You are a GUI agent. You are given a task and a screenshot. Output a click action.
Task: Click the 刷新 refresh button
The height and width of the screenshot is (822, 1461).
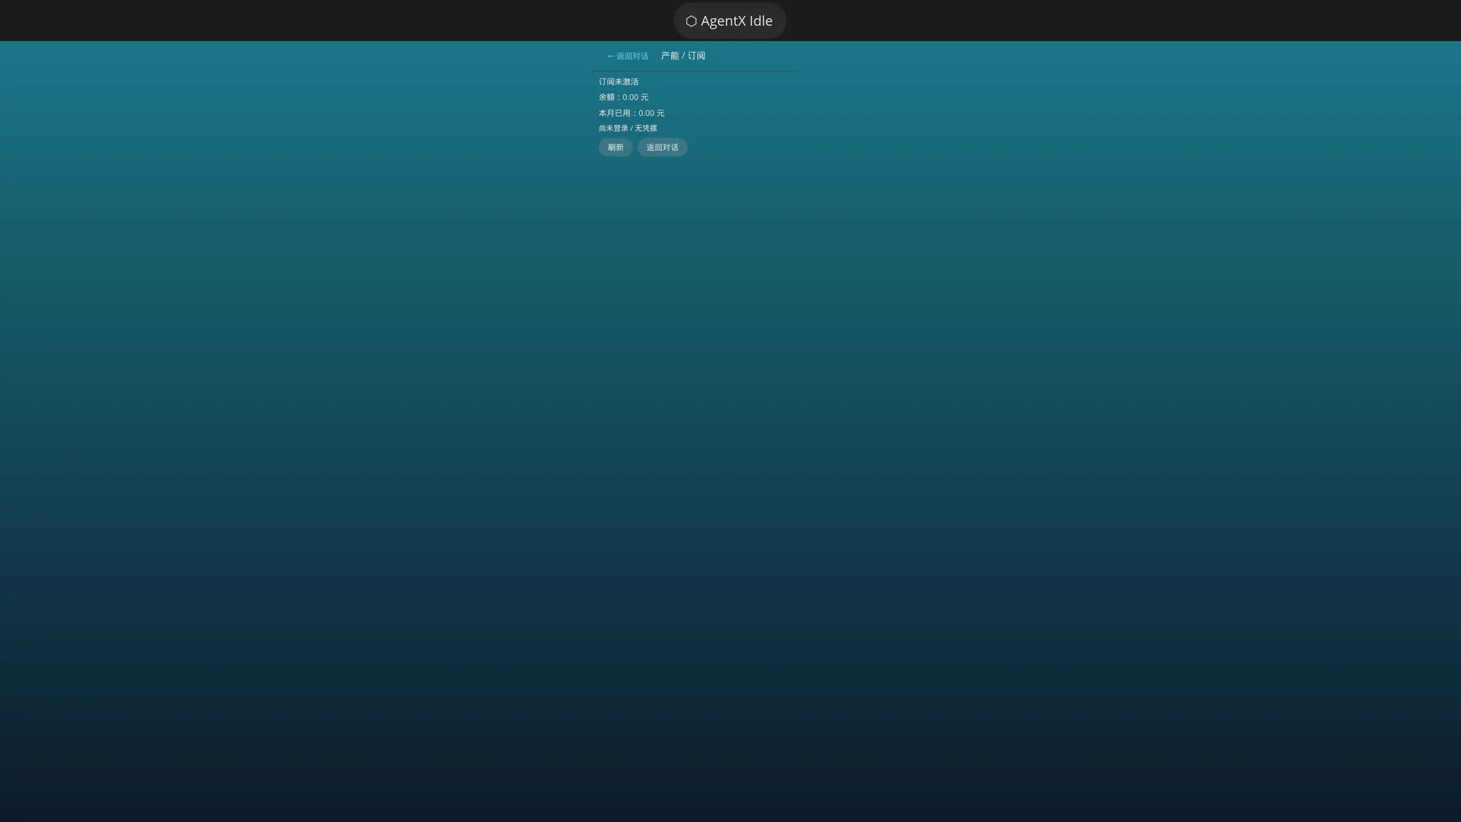(616, 148)
